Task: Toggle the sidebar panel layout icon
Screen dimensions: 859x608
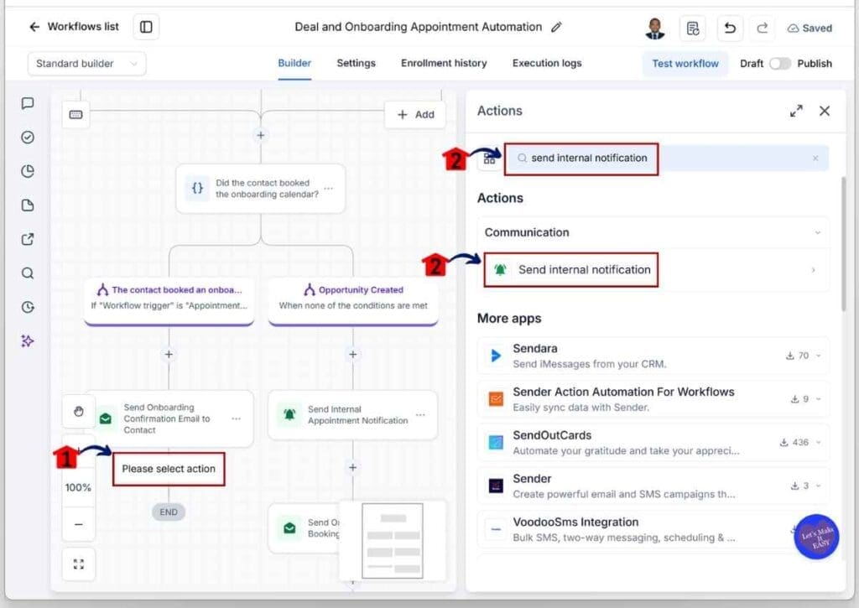Action: (x=146, y=27)
